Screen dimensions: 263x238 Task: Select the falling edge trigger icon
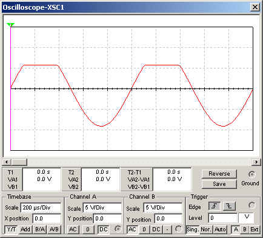click(x=229, y=206)
